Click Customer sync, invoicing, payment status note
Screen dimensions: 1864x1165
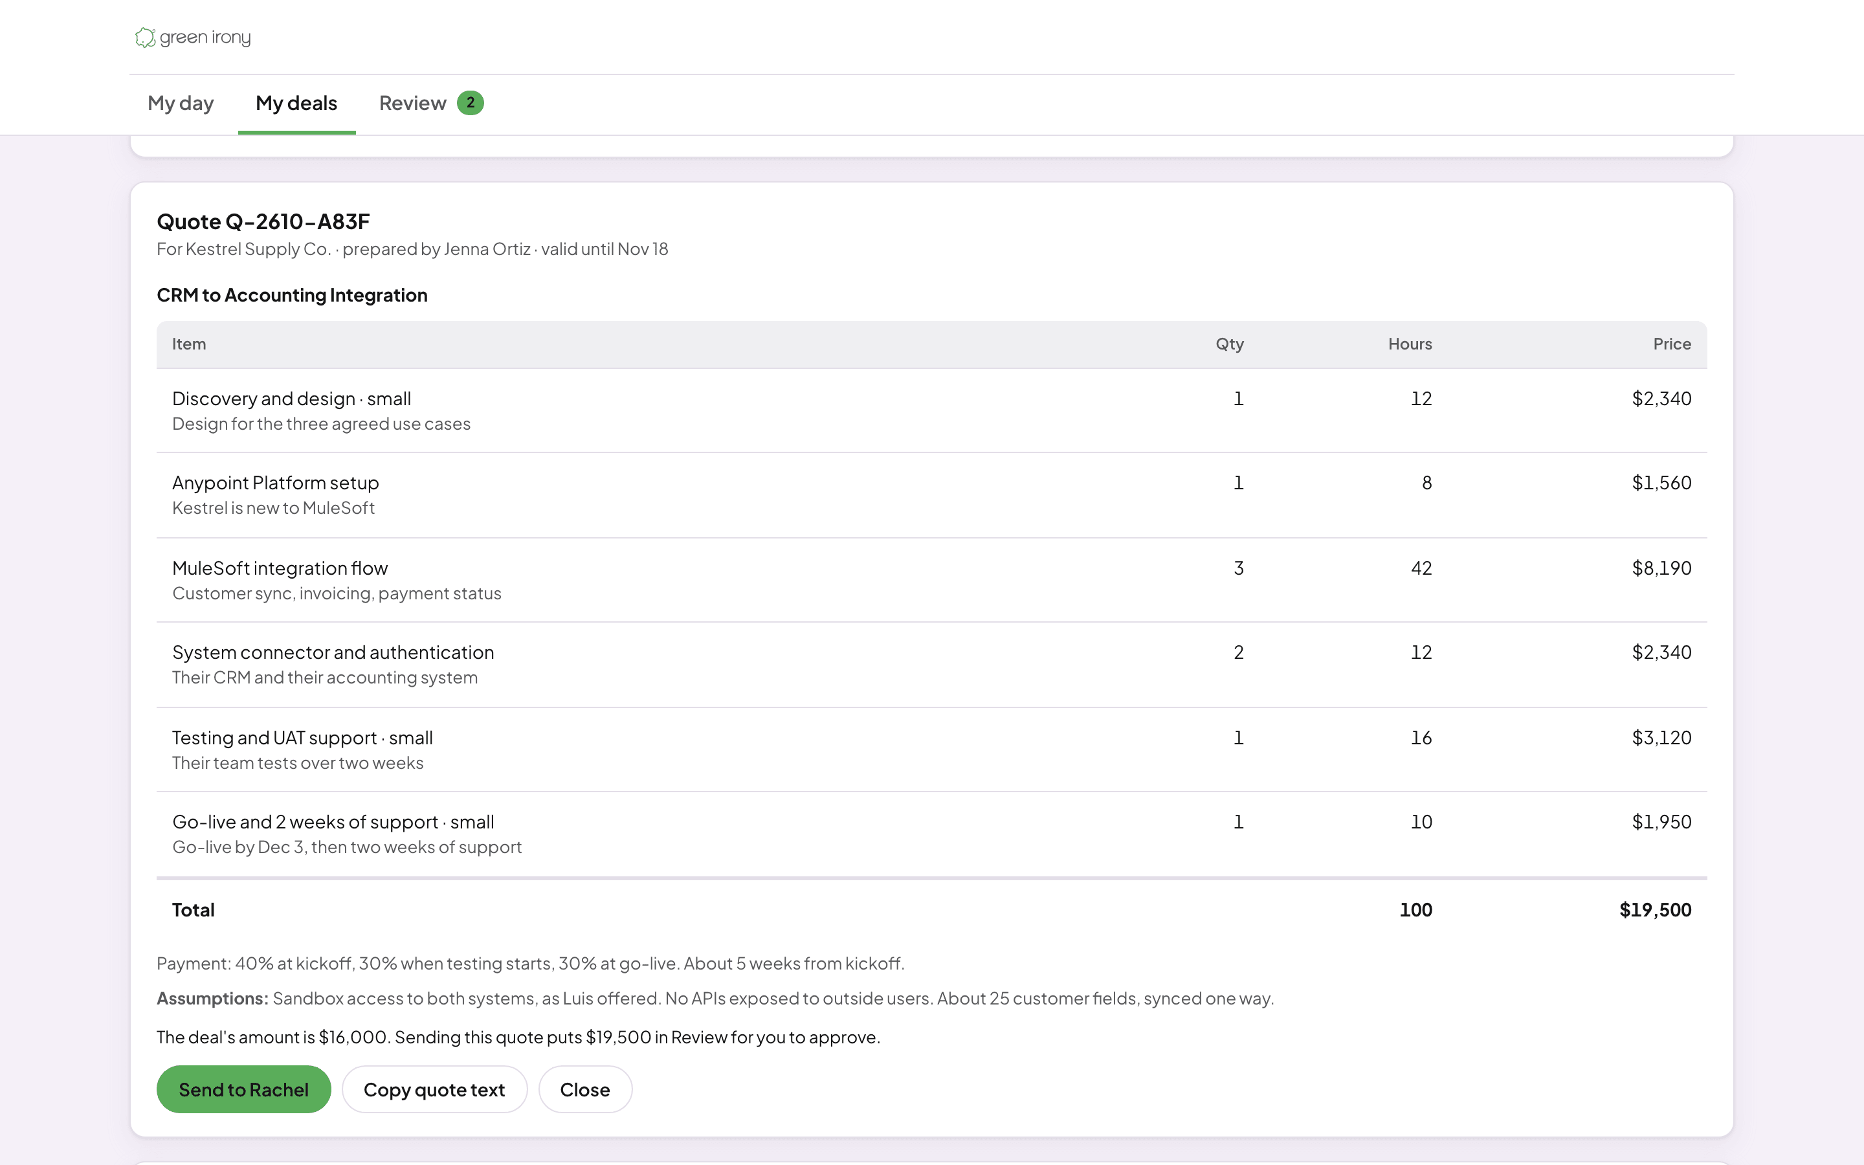pos(337,594)
